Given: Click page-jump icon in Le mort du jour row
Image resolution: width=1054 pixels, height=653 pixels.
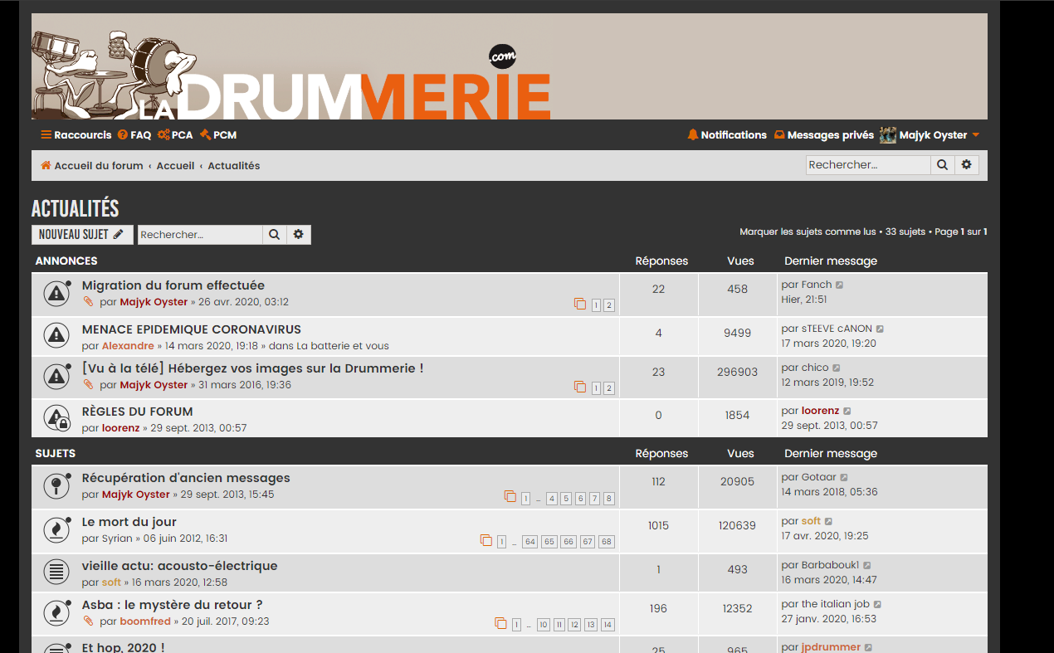Looking at the screenshot, I should pos(486,541).
